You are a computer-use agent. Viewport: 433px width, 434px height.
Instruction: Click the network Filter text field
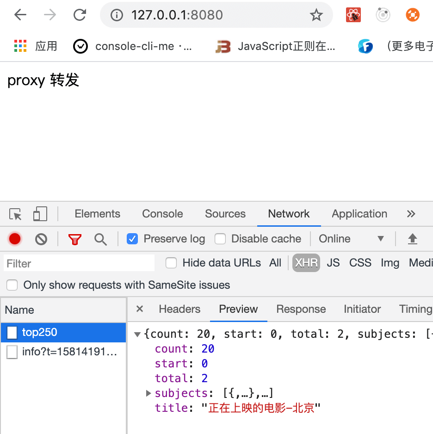[x=79, y=263]
